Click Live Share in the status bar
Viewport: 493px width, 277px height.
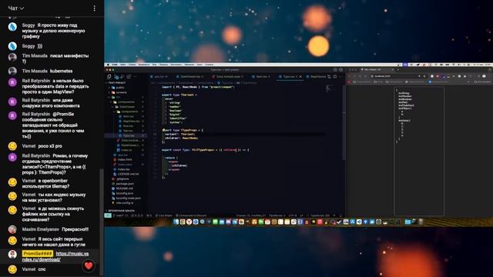point(163,215)
